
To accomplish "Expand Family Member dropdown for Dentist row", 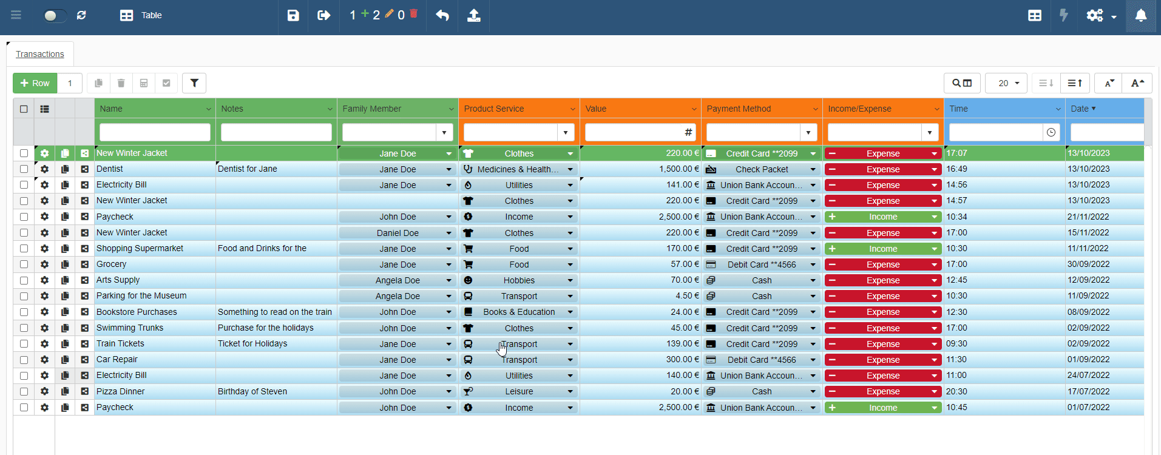I will pyautogui.click(x=448, y=169).
